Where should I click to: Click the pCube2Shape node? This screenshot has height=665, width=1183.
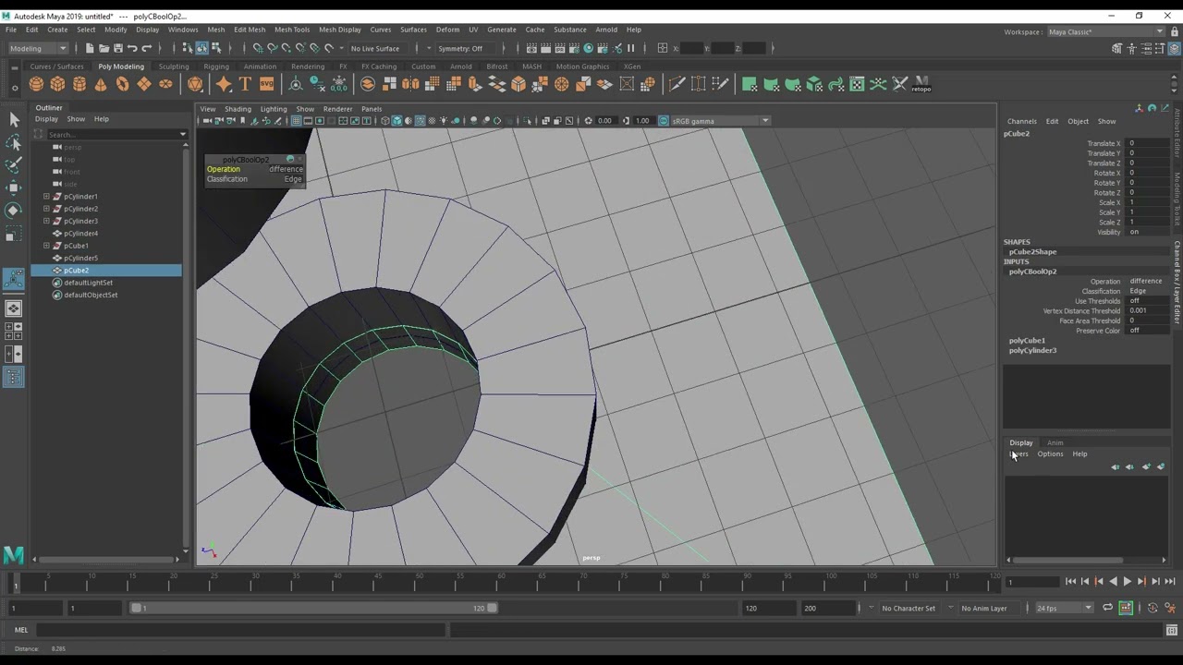click(x=1032, y=251)
